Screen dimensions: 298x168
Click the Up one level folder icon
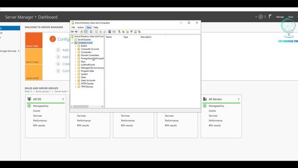(x=81, y=32)
